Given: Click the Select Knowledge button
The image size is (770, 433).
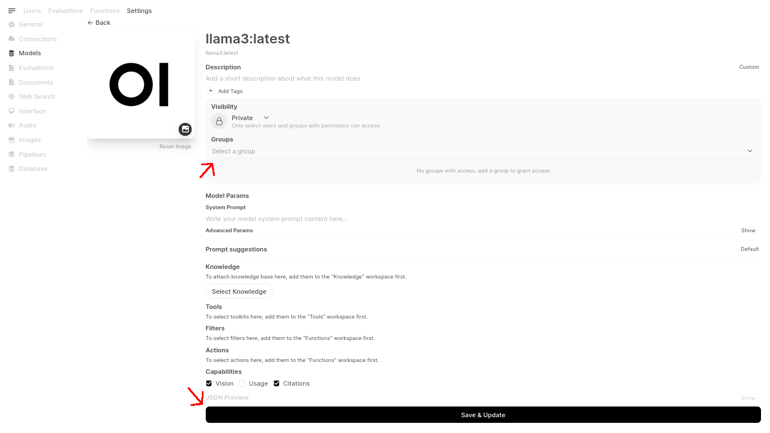Looking at the screenshot, I should coord(239,291).
